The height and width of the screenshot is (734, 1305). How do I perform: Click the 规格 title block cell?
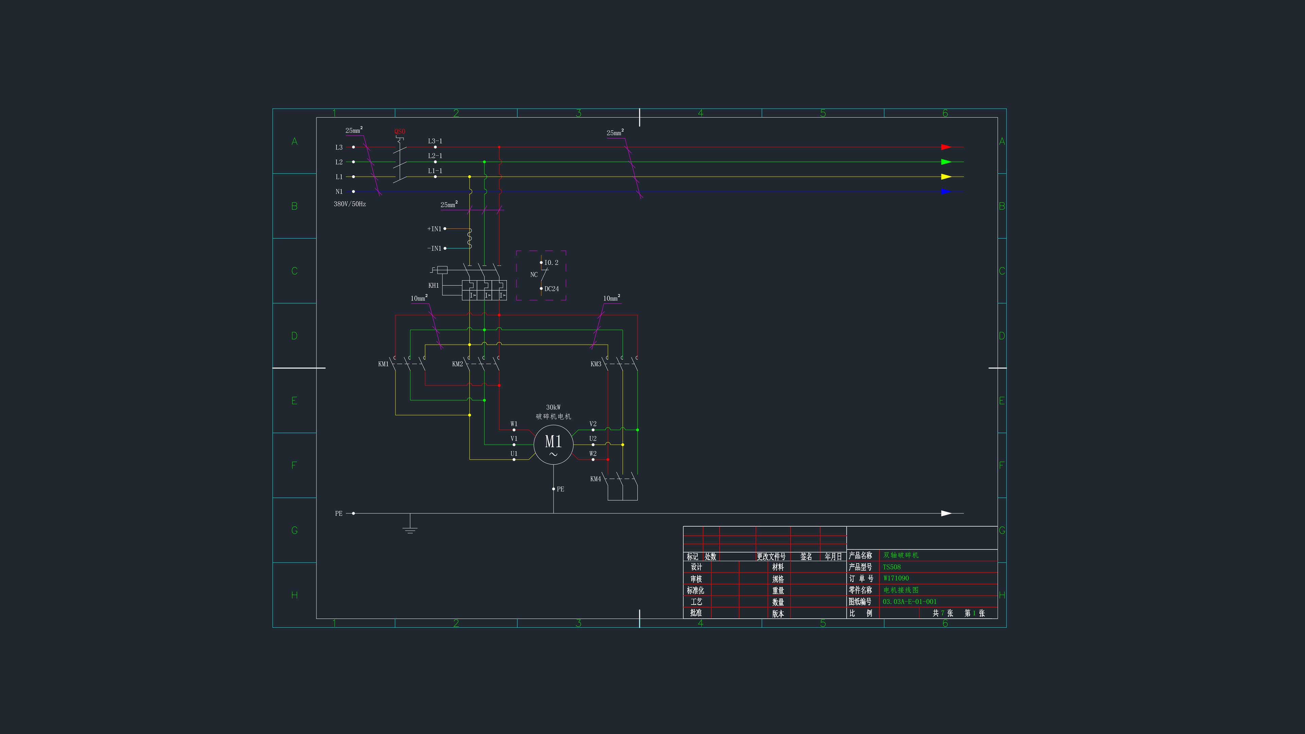pos(778,579)
